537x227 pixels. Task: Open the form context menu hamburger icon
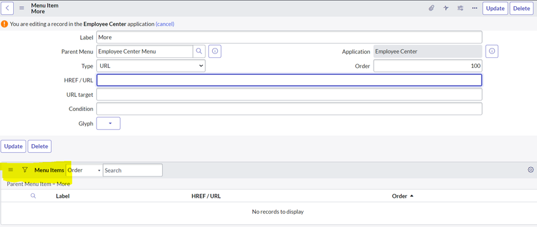tap(21, 8)
